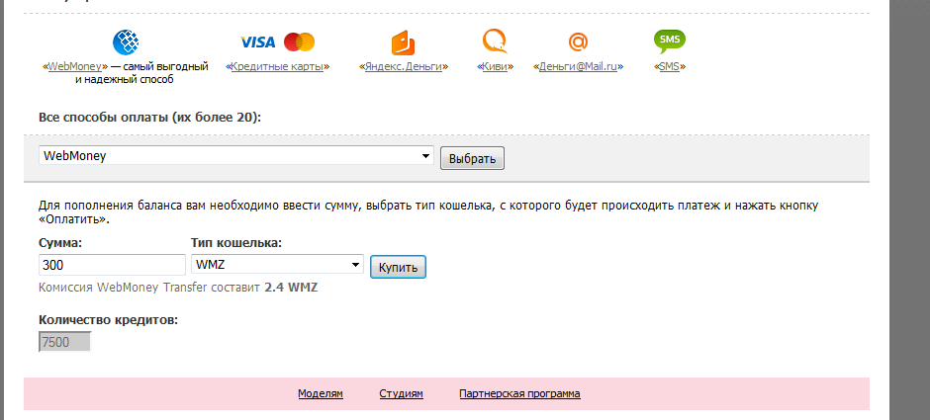Click the MasterCard logo icon
930x420 pixels.
tap(299, 42)
